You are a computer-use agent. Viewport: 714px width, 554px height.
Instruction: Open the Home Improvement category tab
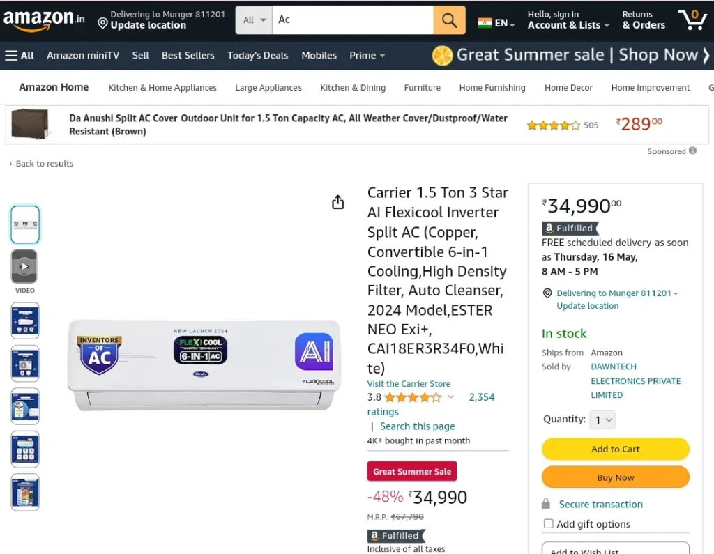click(x=651, y=87)
